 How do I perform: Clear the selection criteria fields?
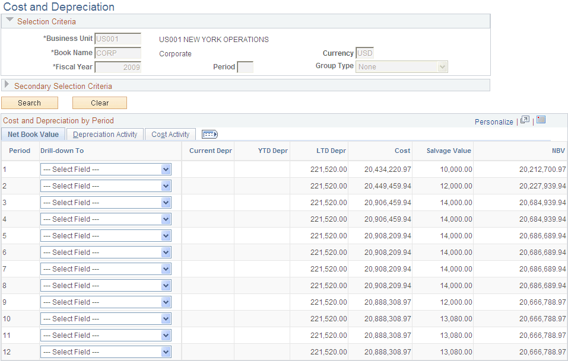(x=99, y=103)
